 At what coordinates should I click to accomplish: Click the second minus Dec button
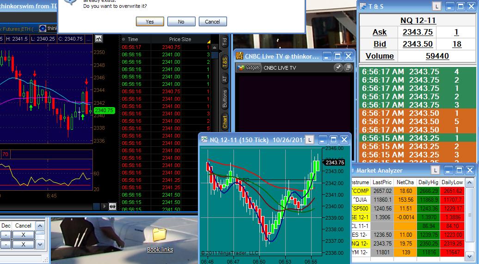[6, 245]
